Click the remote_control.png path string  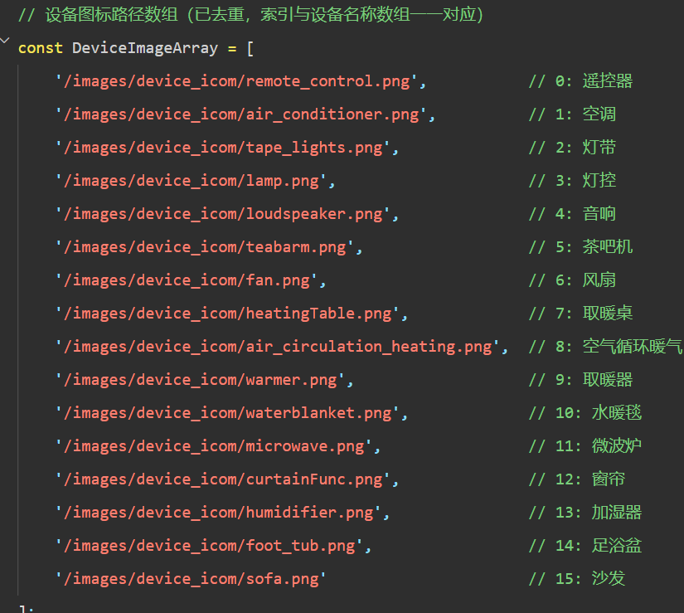coord(240,81)
